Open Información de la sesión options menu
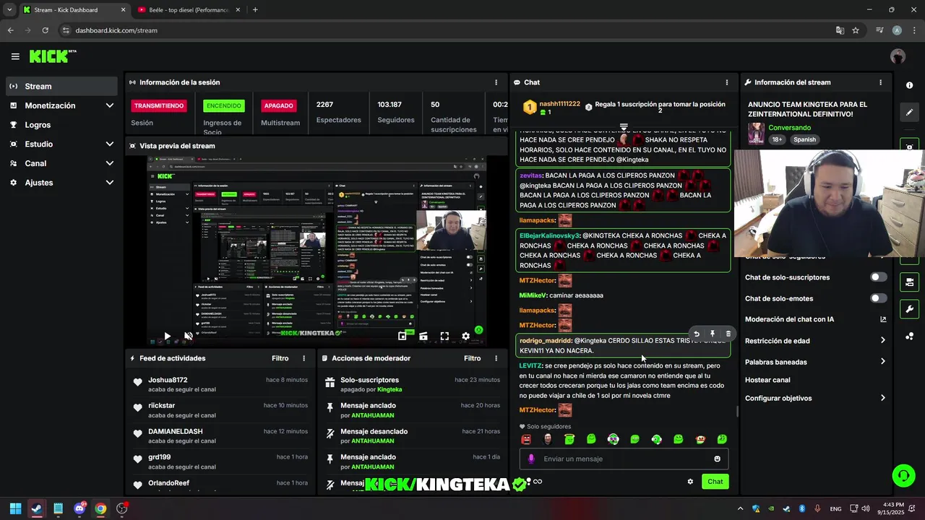The height and width of the screenshot is (520, 925). 496,82
